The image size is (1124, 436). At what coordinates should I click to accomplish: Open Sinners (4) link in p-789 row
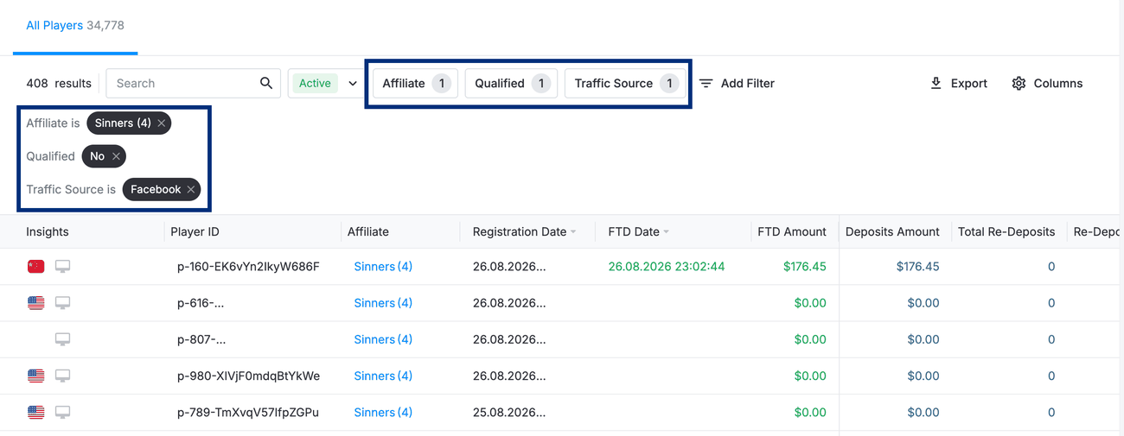(383, 412)
